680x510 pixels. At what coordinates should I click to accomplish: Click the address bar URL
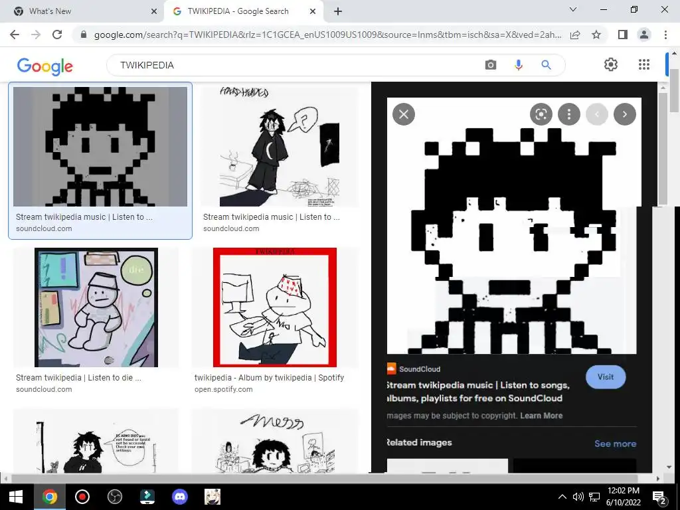327,35
